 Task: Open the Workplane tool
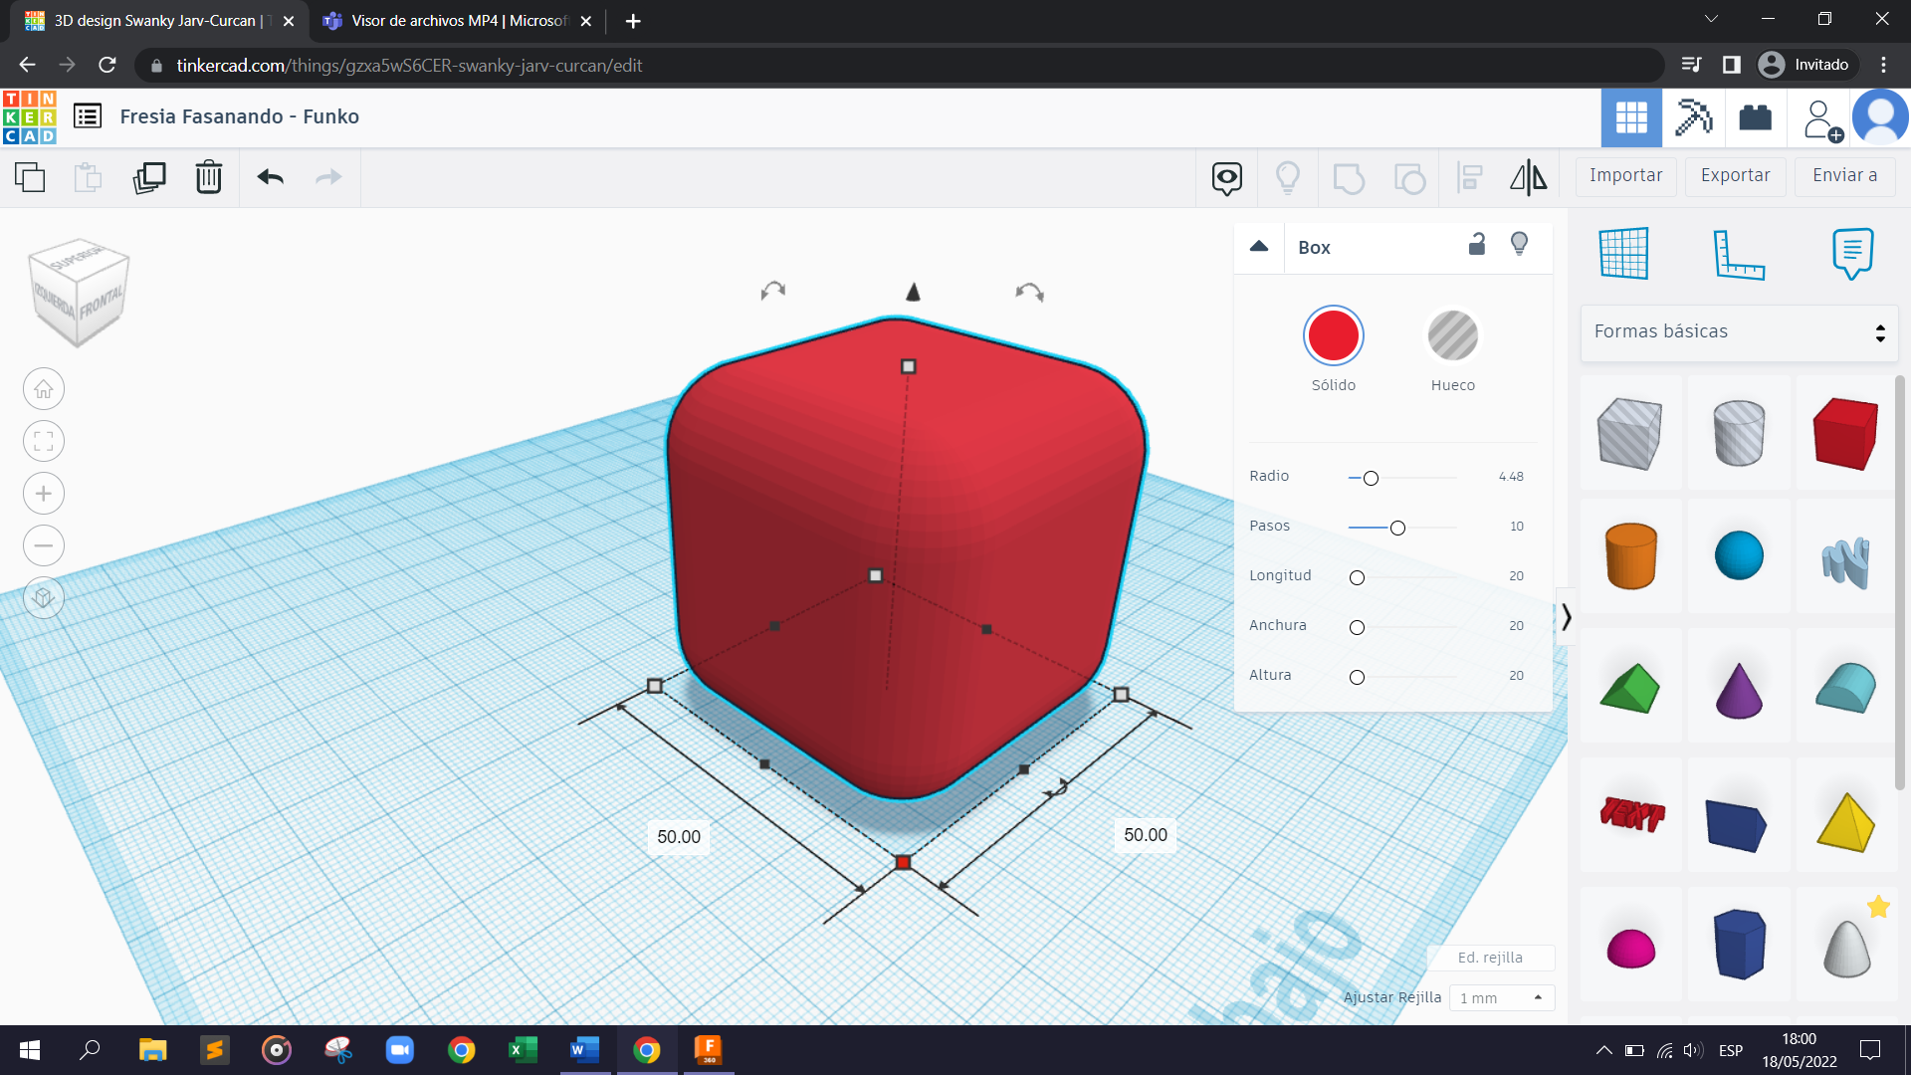[x=1624, y=254]
